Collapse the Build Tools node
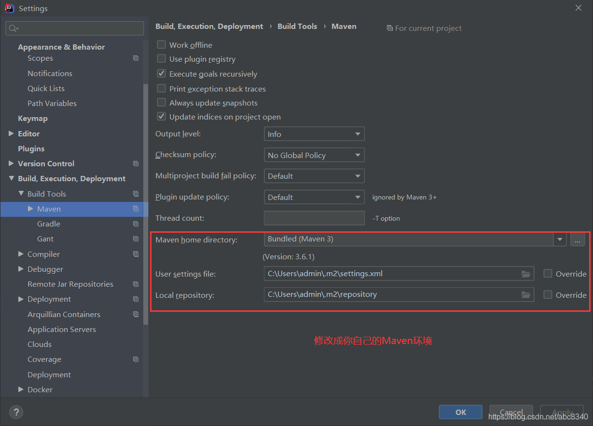Screen dimensions: 593x426 click(21, 193)
